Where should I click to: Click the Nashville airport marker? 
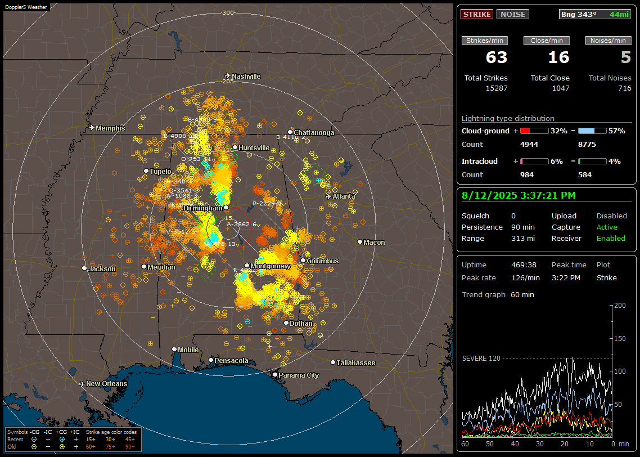228,76
